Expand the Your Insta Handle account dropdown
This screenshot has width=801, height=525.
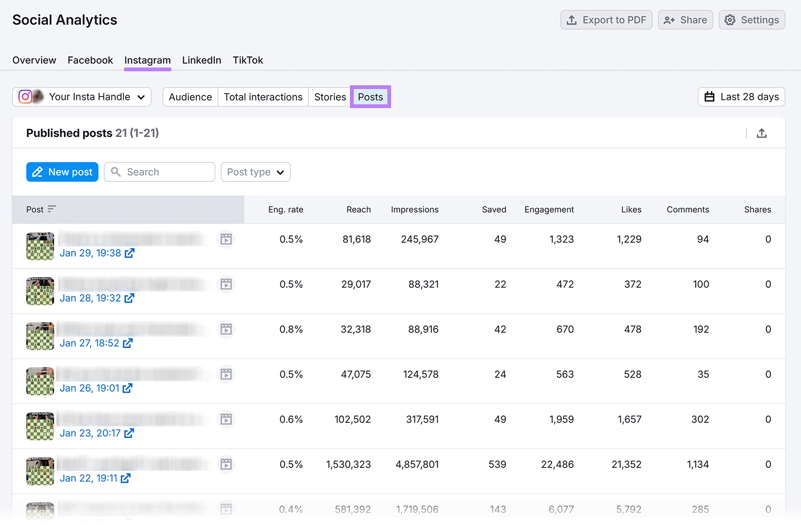(x=142, y=96)
